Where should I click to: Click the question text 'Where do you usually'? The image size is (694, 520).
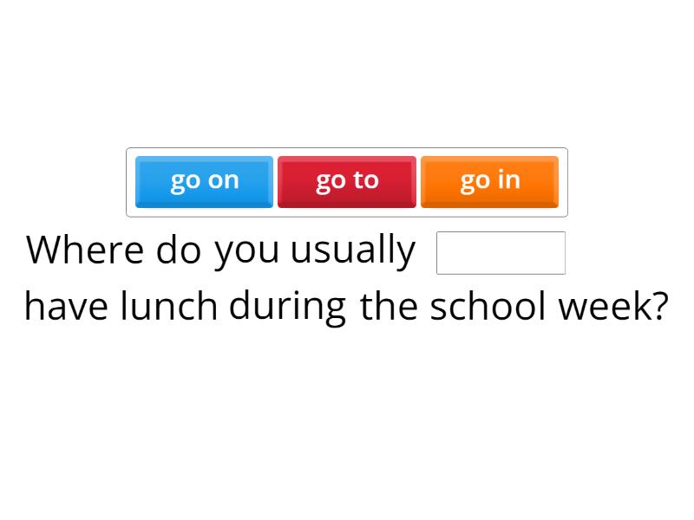[221, 250]
